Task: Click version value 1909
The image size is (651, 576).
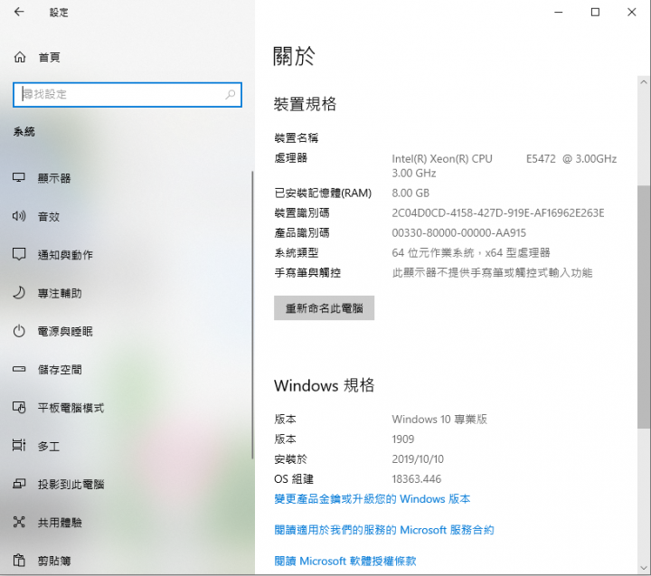Action: [x=402, y=439]
